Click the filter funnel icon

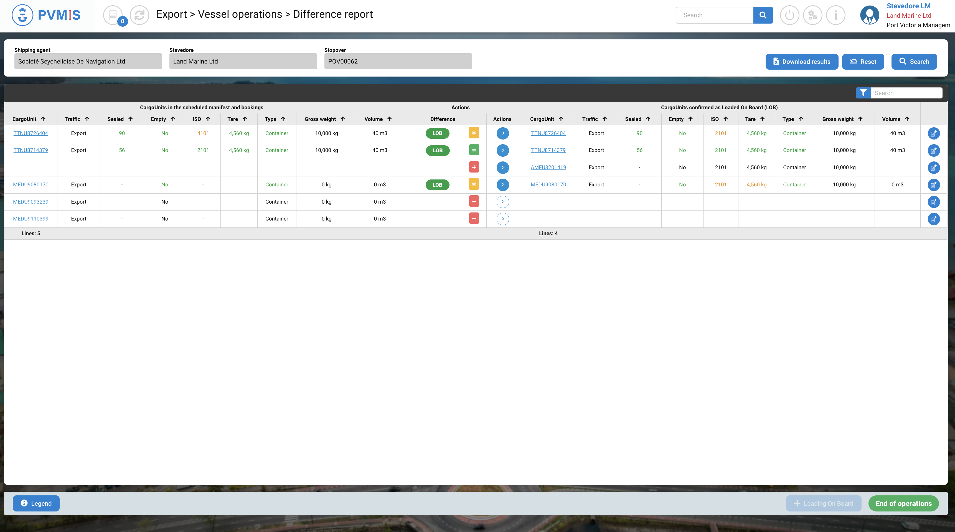[863, 93]
